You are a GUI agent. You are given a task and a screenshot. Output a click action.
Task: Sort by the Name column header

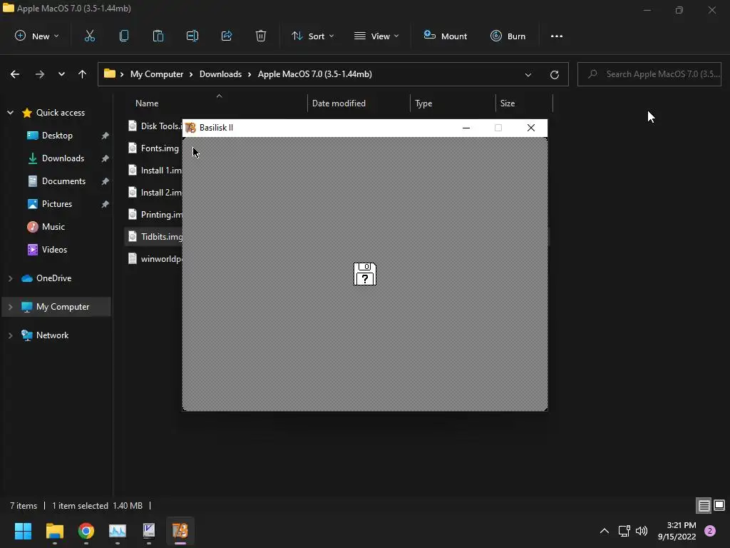tap(147, 103)
